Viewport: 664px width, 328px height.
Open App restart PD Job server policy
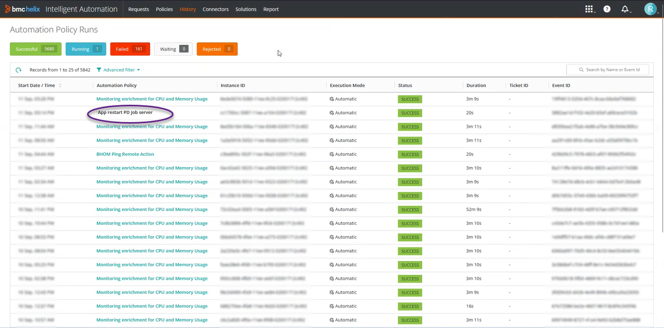pyautogui.click(x=125, y=112)
